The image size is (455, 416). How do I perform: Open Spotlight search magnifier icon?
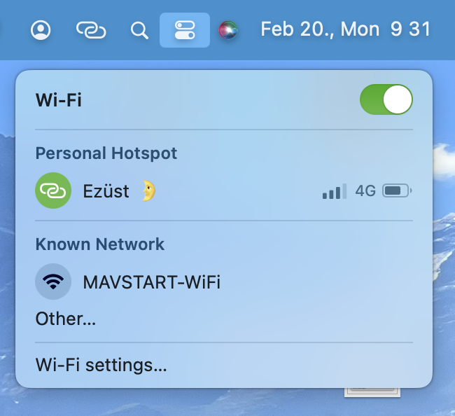(x=139, y=30)
